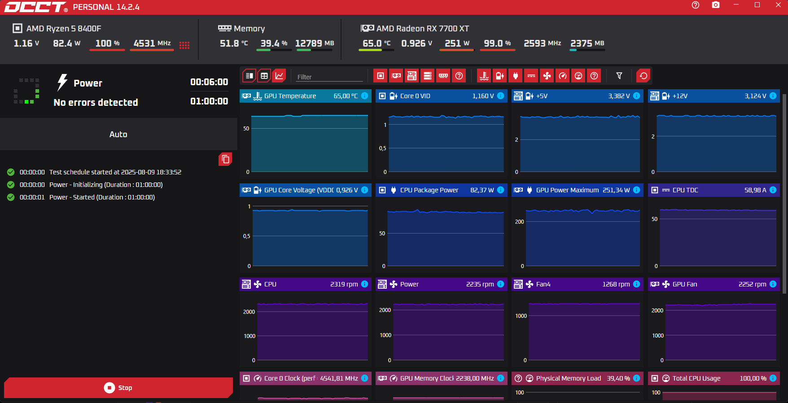Open info for the Power fan graph
The height and width of the screenshot is (403, 788).
(500, 284)
